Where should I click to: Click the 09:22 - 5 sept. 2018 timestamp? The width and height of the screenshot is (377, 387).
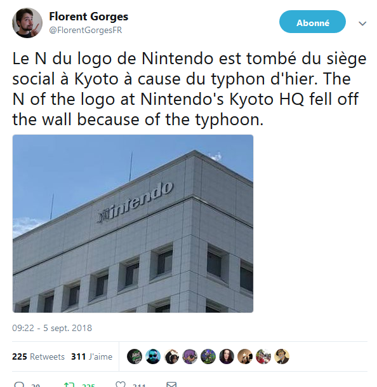click(52, 328)
